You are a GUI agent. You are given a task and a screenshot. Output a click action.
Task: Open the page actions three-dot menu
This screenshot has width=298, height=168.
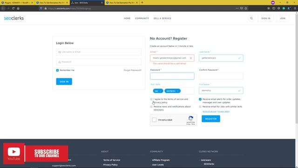click(x=237, y=8)
